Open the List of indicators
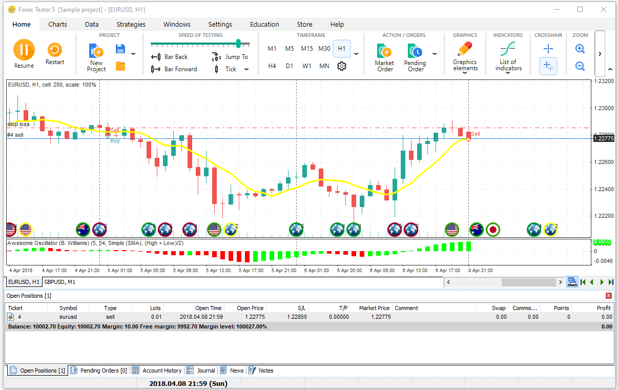The height and width of the screenshot is (390, 618). [507, 57]
